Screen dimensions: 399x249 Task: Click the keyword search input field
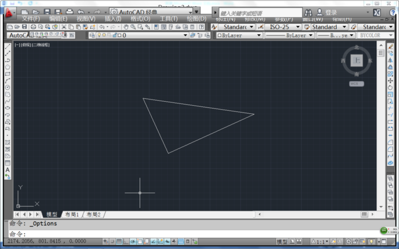(256, 13)
